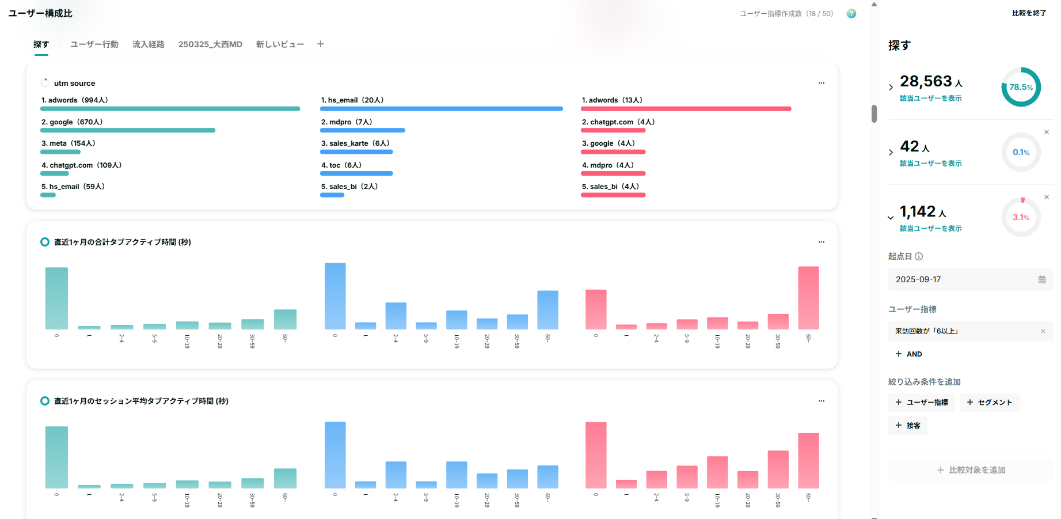Collapse the 1,142人 segment chevron
This screenshot has height=519, width=1061.
click(x=891, y=218)
